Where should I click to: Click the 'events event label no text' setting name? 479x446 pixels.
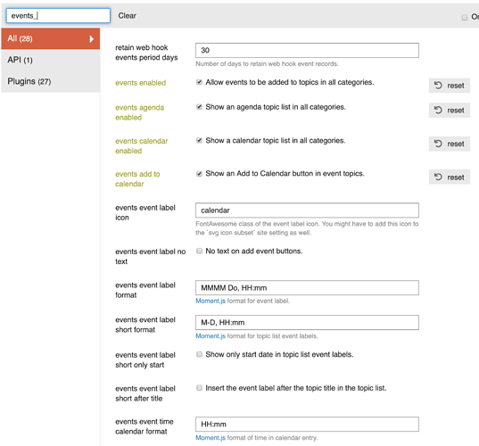point(150,257)
